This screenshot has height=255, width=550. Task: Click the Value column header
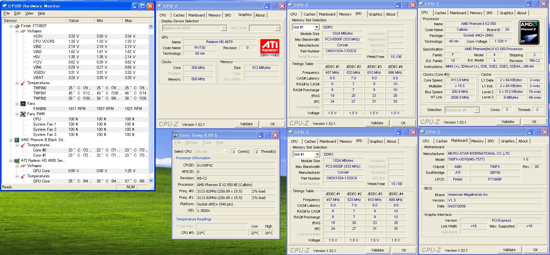pyautogui.click(x=80, y=20)
